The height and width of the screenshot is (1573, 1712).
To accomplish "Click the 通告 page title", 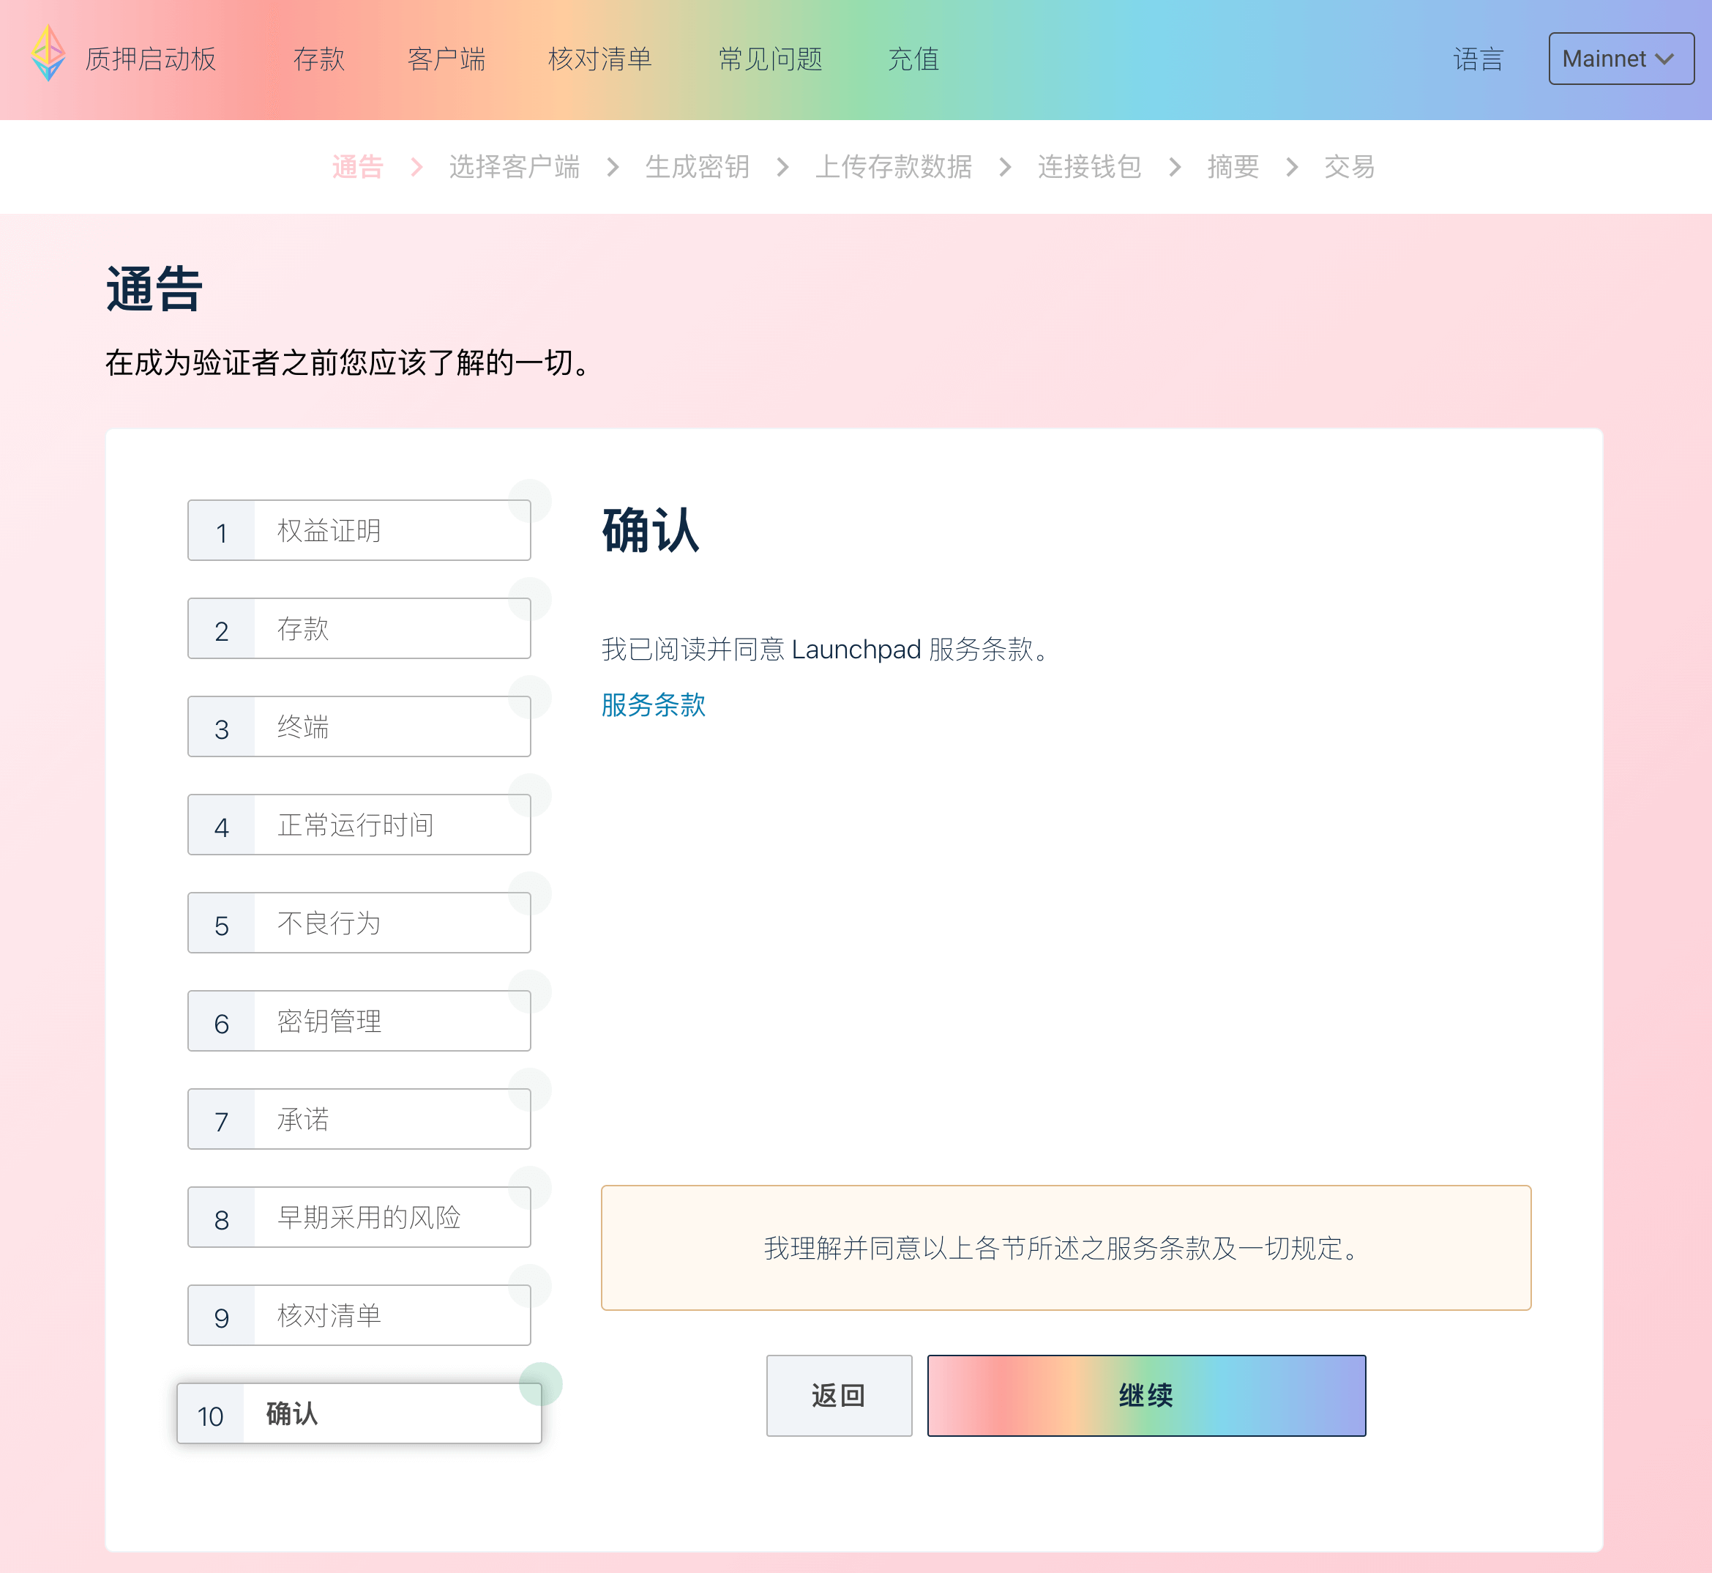I will pyautogui.click(x=154, y=289).
